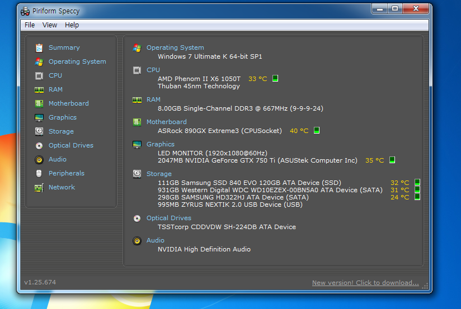Click the NVIDIA High Definition Audio text
Screen dimensions: 461x309
click(204, 249)
